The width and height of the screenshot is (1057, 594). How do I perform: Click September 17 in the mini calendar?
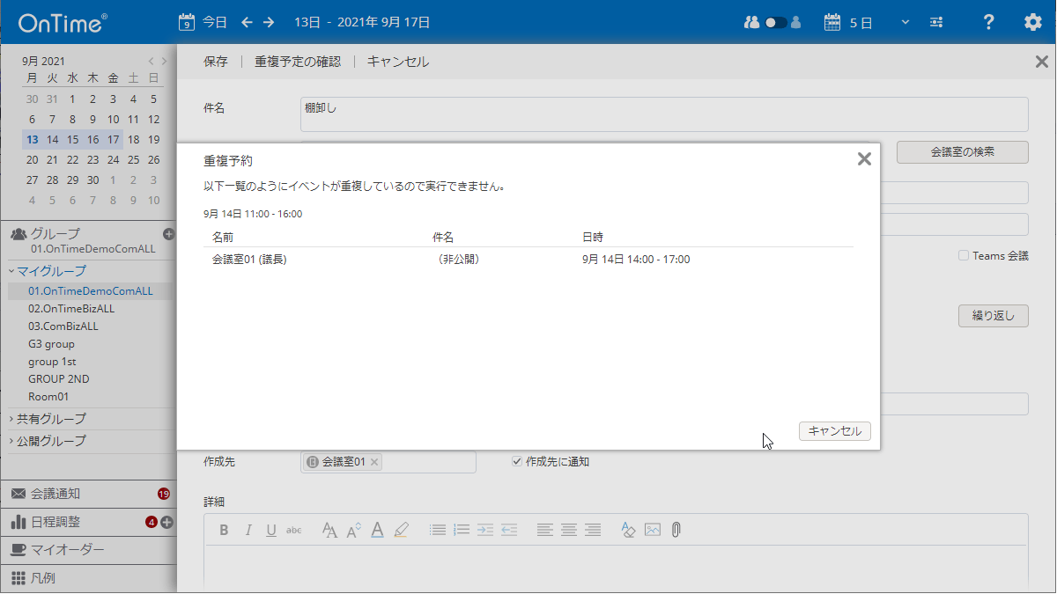pyautogui.click(x=113, y=139)
